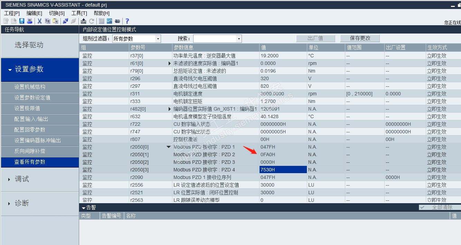
Task: Click inside the 搜索 search field
Action: pyautogui.click(x=215, y=39)
